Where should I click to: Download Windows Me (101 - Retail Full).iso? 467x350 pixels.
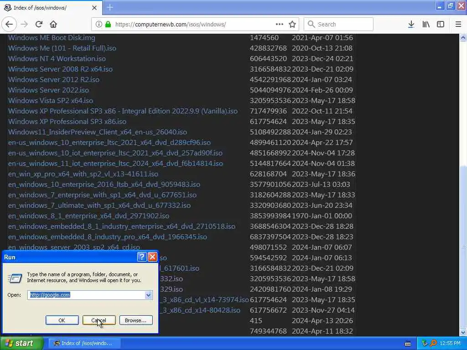[x=62, y=48]
